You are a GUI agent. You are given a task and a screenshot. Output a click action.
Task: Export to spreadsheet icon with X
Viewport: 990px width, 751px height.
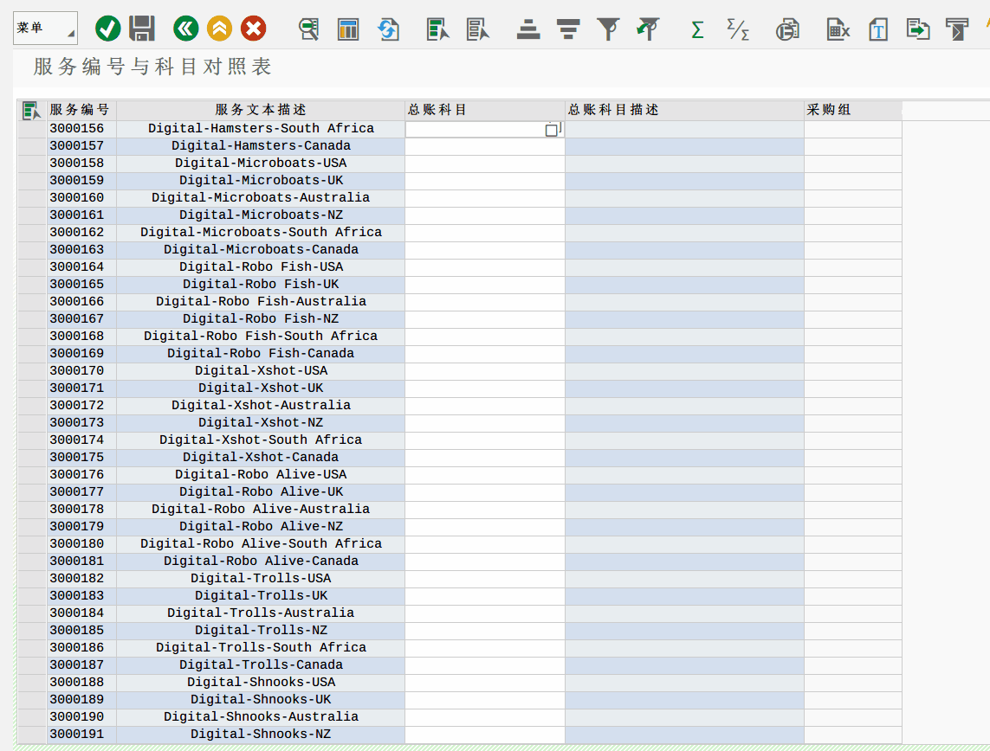[x=838, y=29]
